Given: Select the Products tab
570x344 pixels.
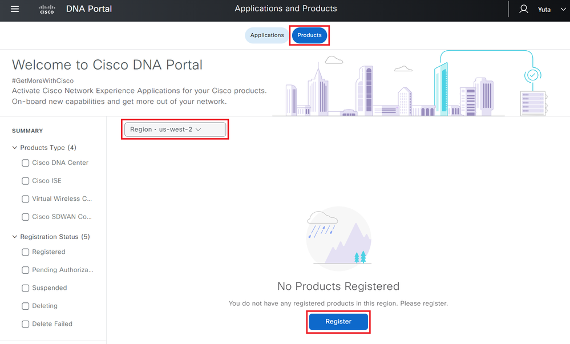Looking at the screenshot, I should point(309,35).
